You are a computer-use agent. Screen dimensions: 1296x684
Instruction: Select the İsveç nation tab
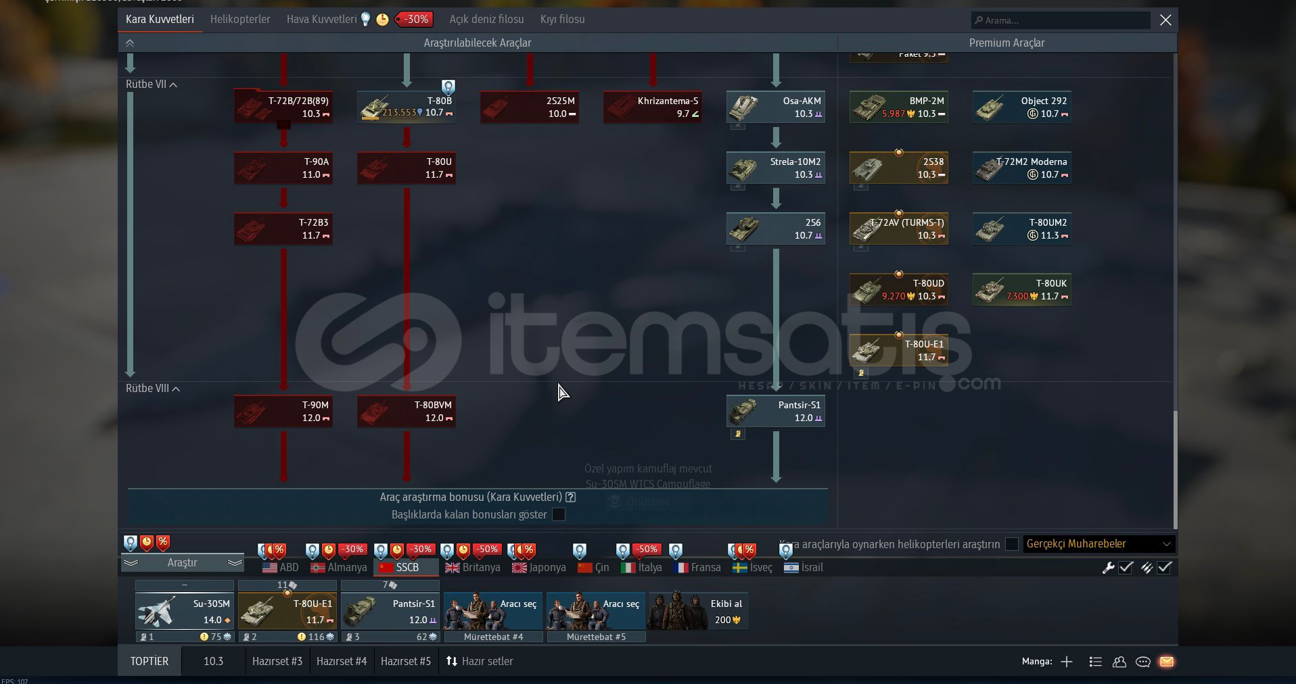[x=752, y=568]
